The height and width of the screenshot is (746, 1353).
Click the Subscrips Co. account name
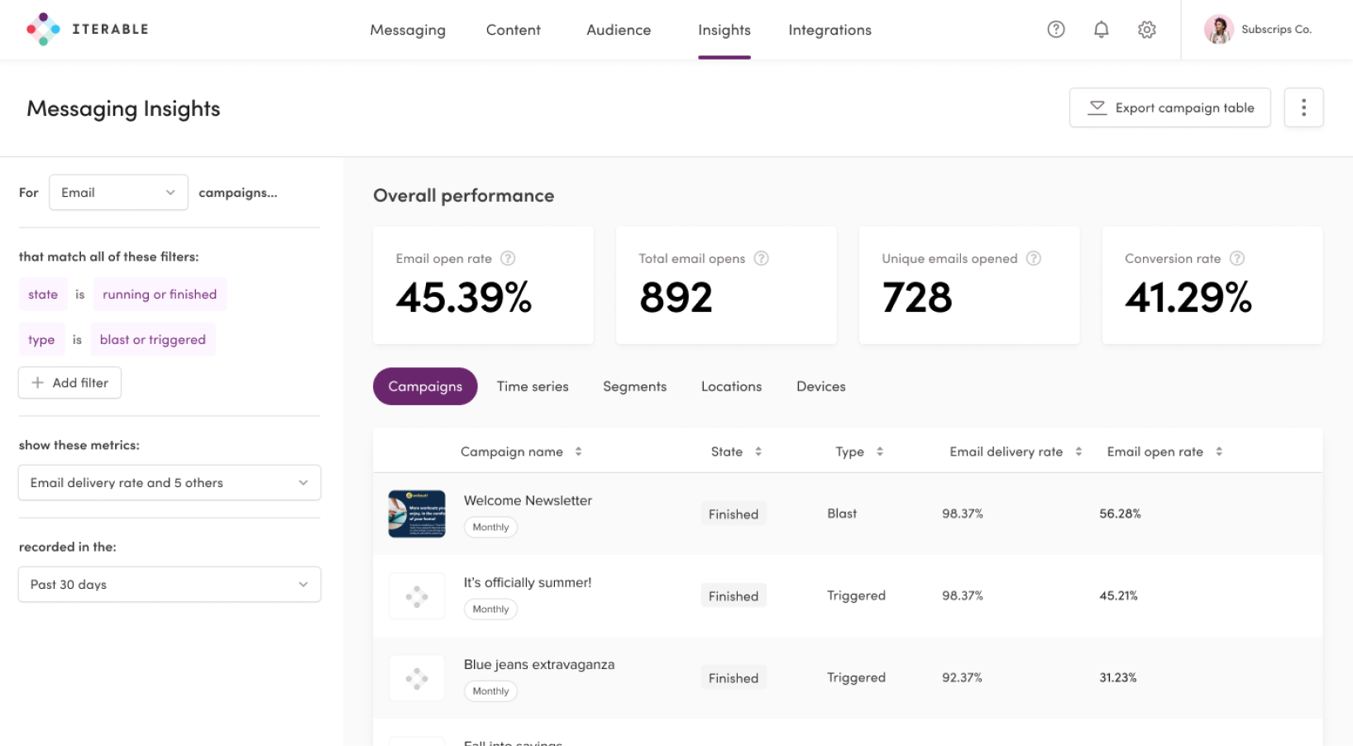pyautogui.click(x=1276, y=30)
